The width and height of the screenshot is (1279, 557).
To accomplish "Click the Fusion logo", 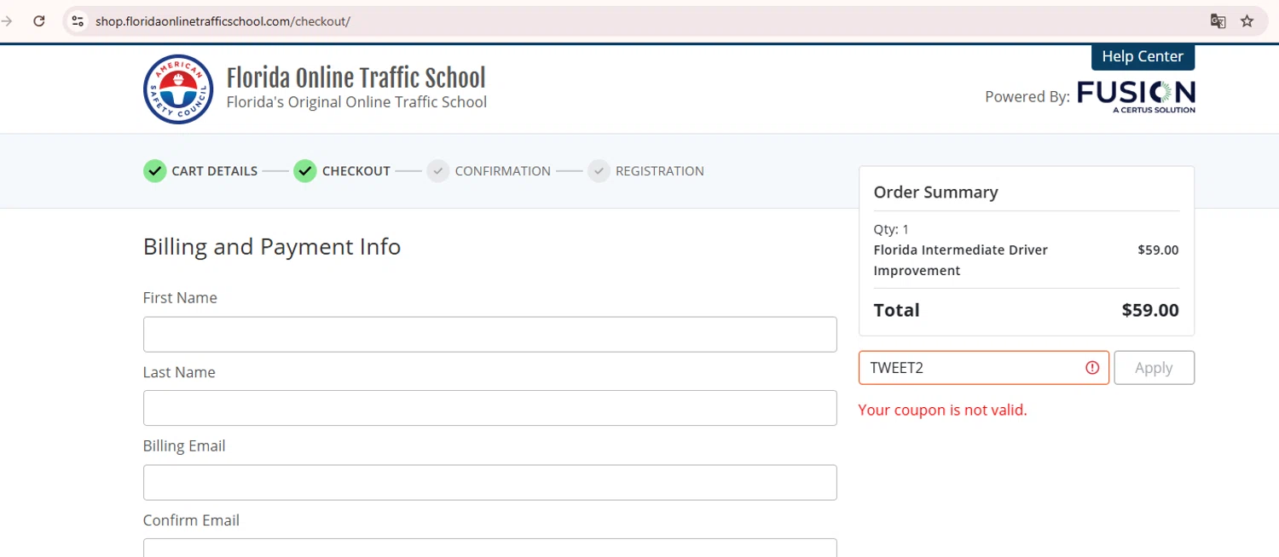I will pos(1137,96).
